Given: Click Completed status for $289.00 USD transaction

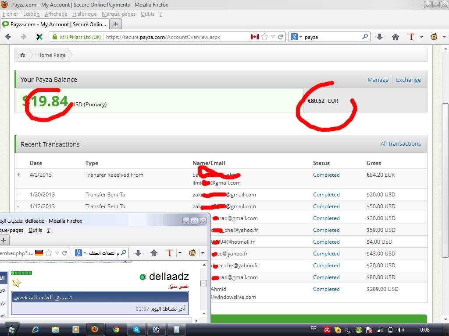Looking at the screenshot, I should tap(326, 289).
